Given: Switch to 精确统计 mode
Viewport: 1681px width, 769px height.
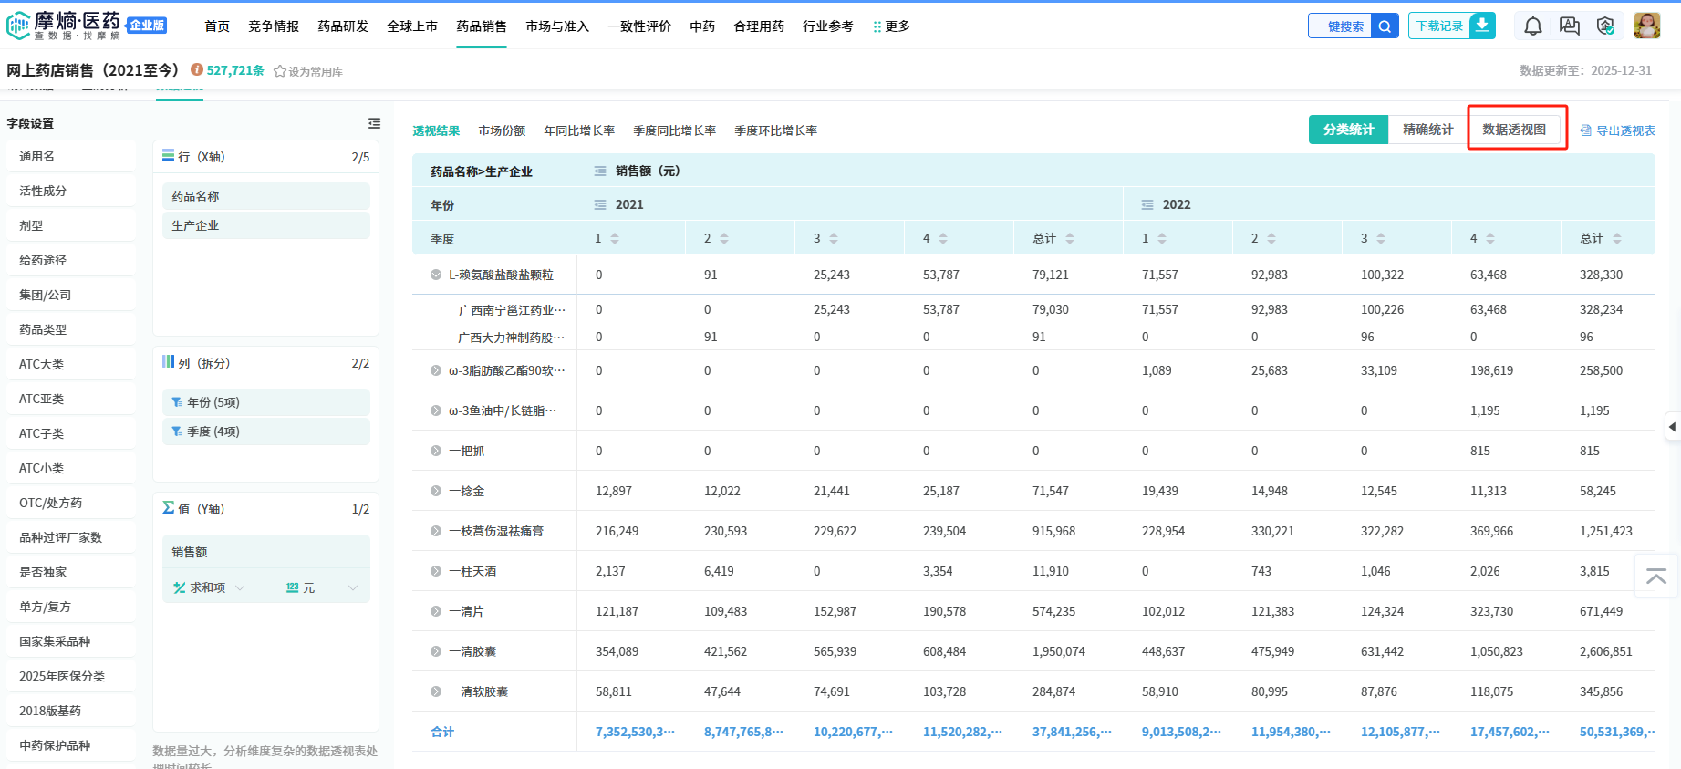Looking at the screenshot, I should point(1427,130).
